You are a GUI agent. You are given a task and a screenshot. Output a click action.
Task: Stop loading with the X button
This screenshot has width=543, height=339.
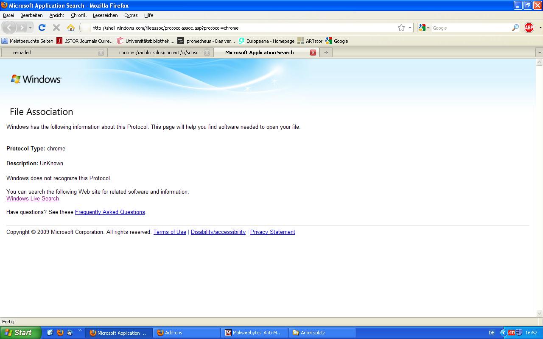click(x=56, y=28)
